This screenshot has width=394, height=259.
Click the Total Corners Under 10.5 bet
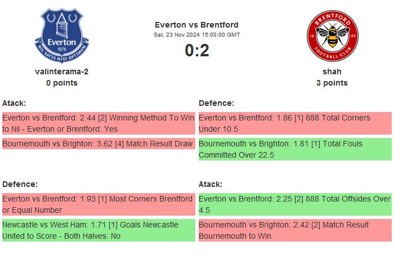pyautogui.click(x=294, y=123)
